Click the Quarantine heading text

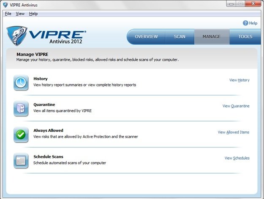(44, 105)
